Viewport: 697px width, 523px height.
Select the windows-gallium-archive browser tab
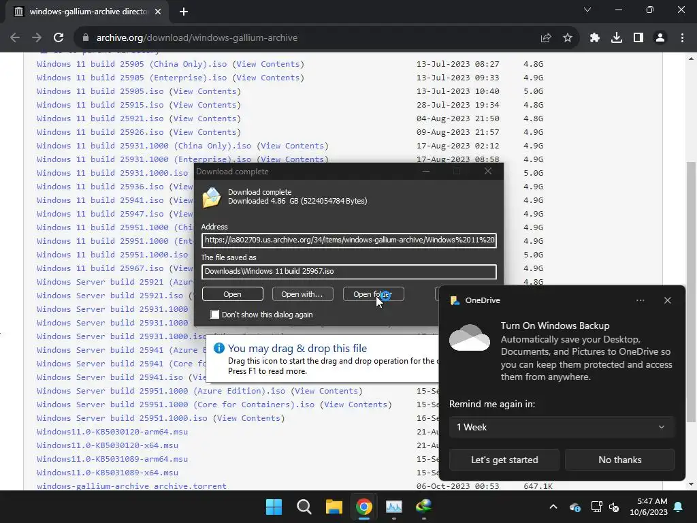86,12
